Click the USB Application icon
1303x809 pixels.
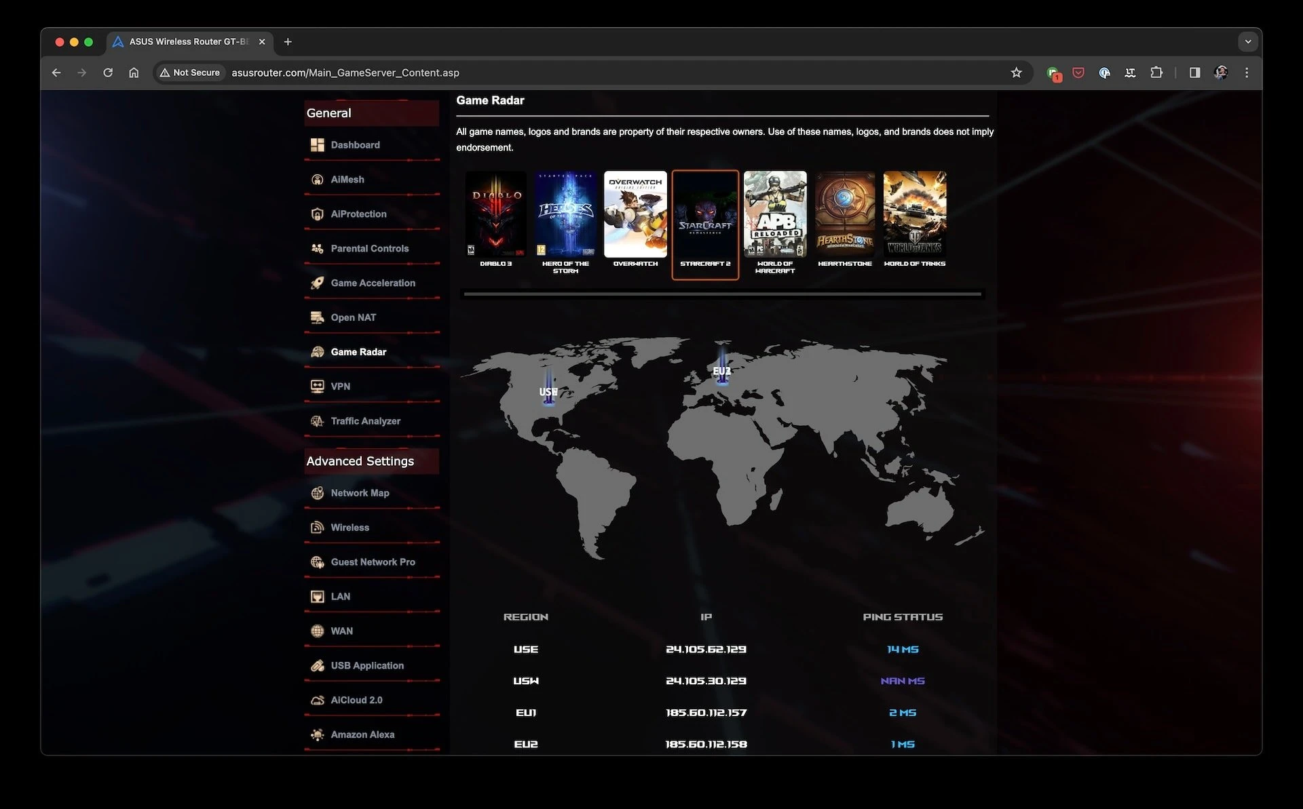[x=317, y=666]
